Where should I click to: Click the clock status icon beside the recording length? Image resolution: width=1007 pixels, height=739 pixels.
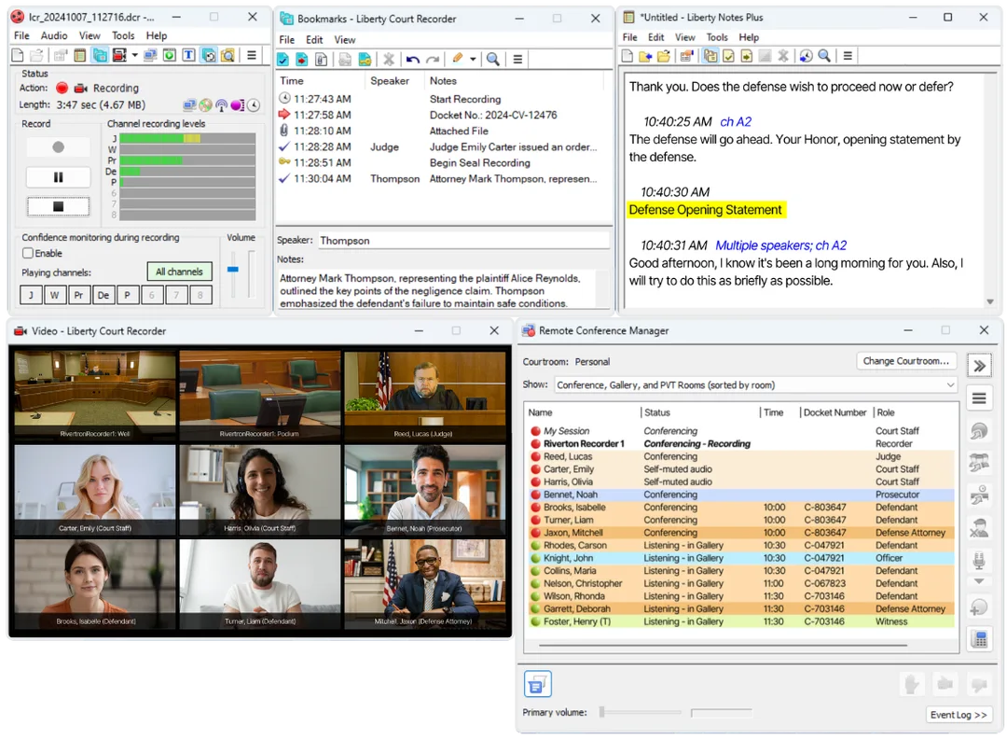click(255, 105)
